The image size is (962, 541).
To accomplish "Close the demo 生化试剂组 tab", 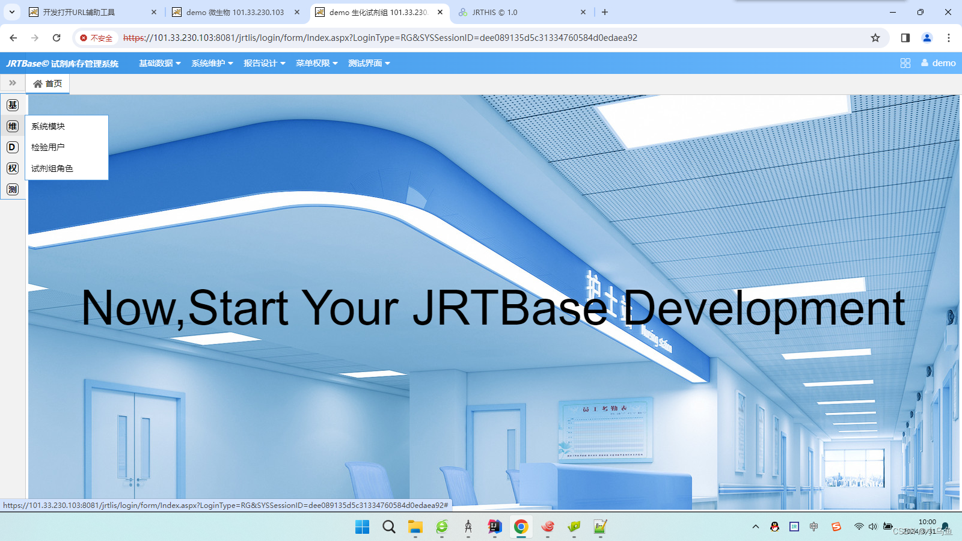I will (440, 12).
